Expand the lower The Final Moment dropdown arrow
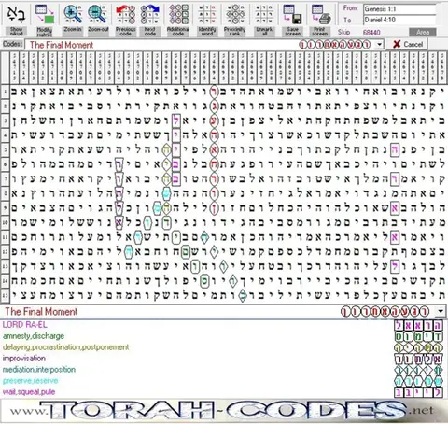Image resolution: width=448 pixels, height=424 pixels. (x=441, y=311)
